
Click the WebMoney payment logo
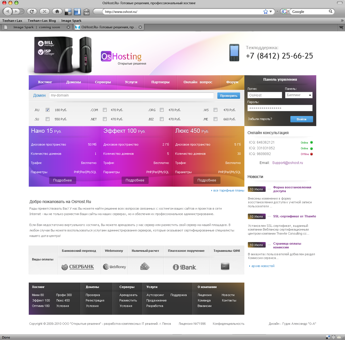coord(114,267)
